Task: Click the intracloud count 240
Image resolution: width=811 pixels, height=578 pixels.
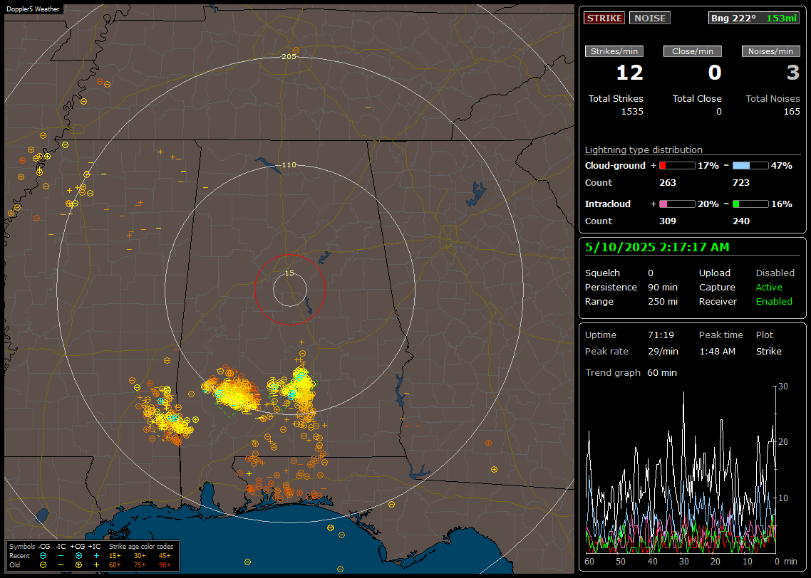Action: coord(740,221)
